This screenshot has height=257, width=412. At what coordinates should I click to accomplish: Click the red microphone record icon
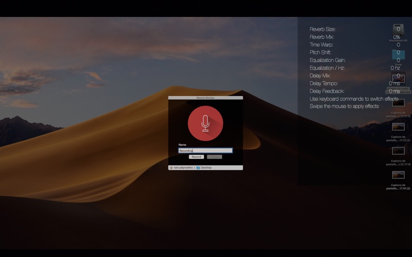[205, 123]
